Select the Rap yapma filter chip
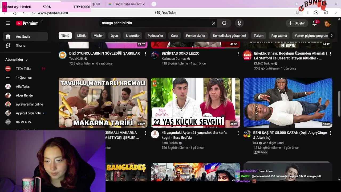The width and height of the screenshot is (341, 192). pyautogui.click(x=279, y=35)
